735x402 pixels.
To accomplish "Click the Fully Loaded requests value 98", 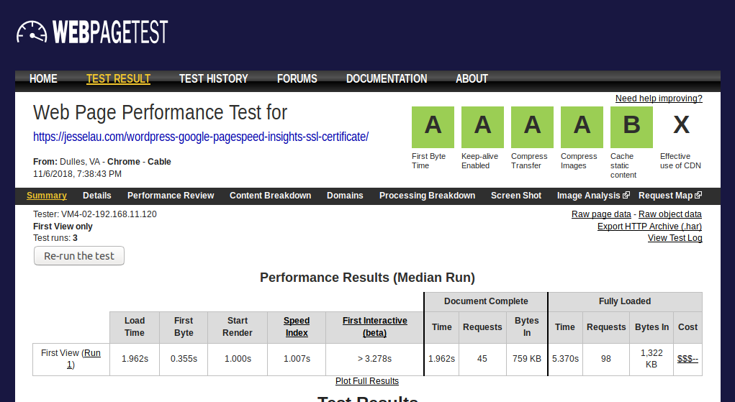I will tap(605, 359).
